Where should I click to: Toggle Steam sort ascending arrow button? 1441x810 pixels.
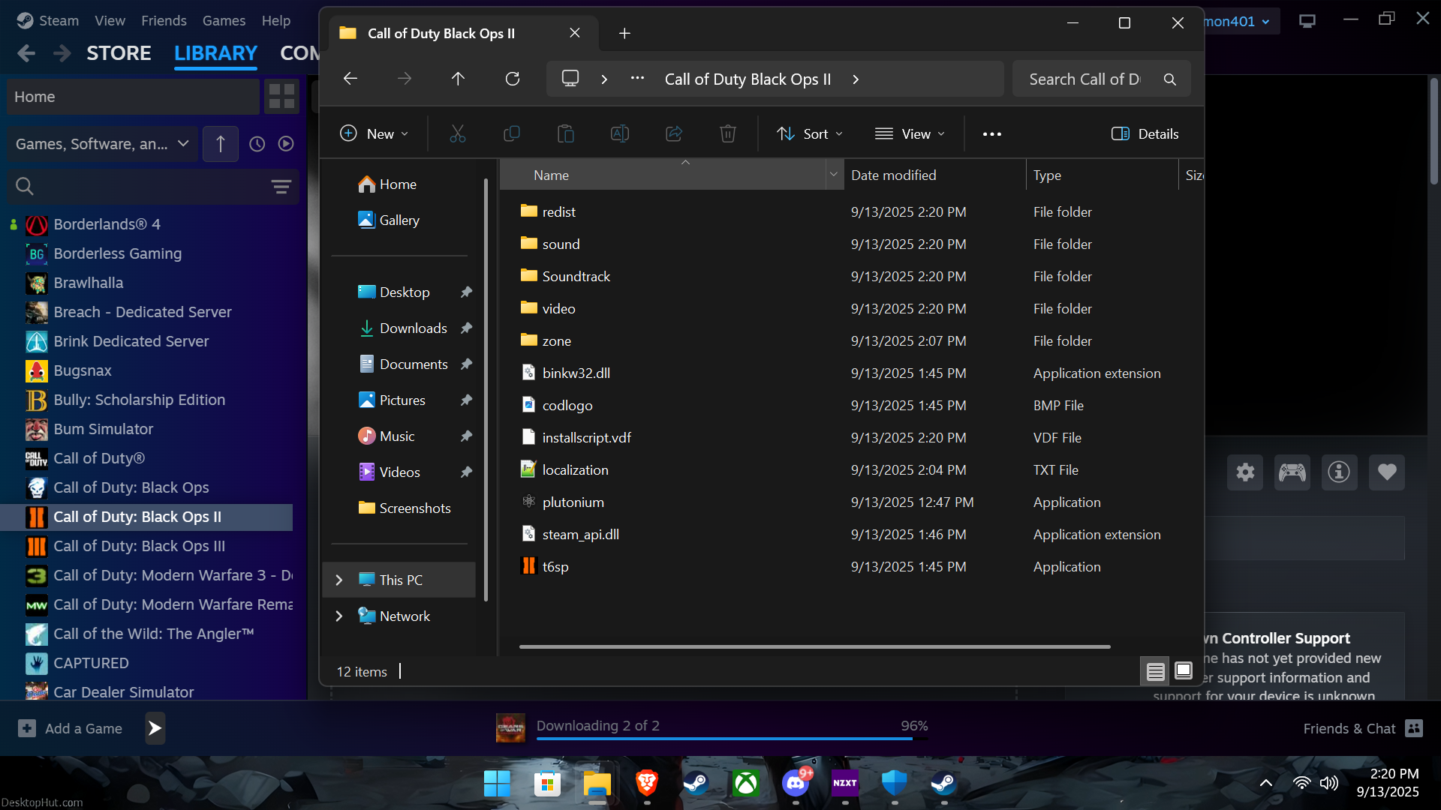221,144
